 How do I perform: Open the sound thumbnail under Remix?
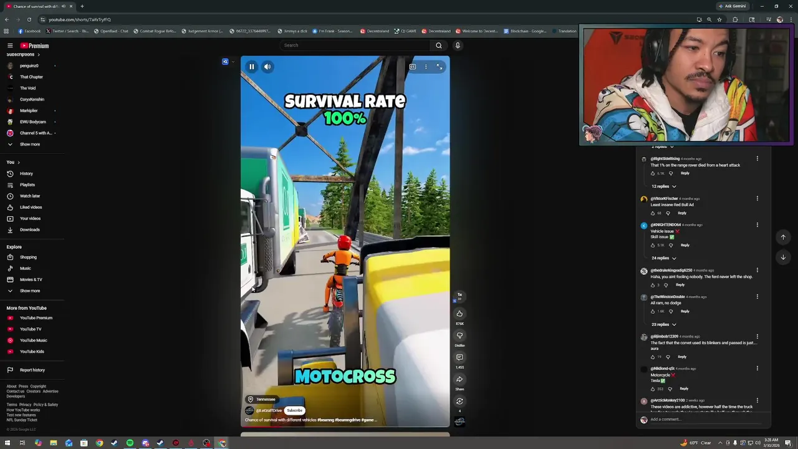tap(459, 422)
